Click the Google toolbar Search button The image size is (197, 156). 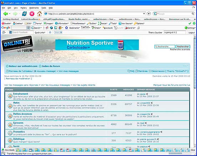[36, 28]
